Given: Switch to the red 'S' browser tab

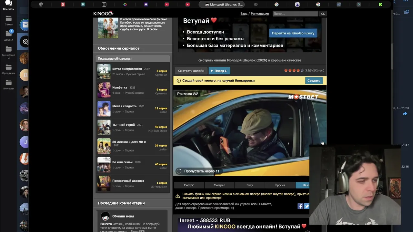Looking at the screenshot, I should click(63, 5).
